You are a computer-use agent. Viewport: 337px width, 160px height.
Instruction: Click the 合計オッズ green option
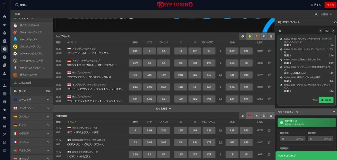[306, 123]
